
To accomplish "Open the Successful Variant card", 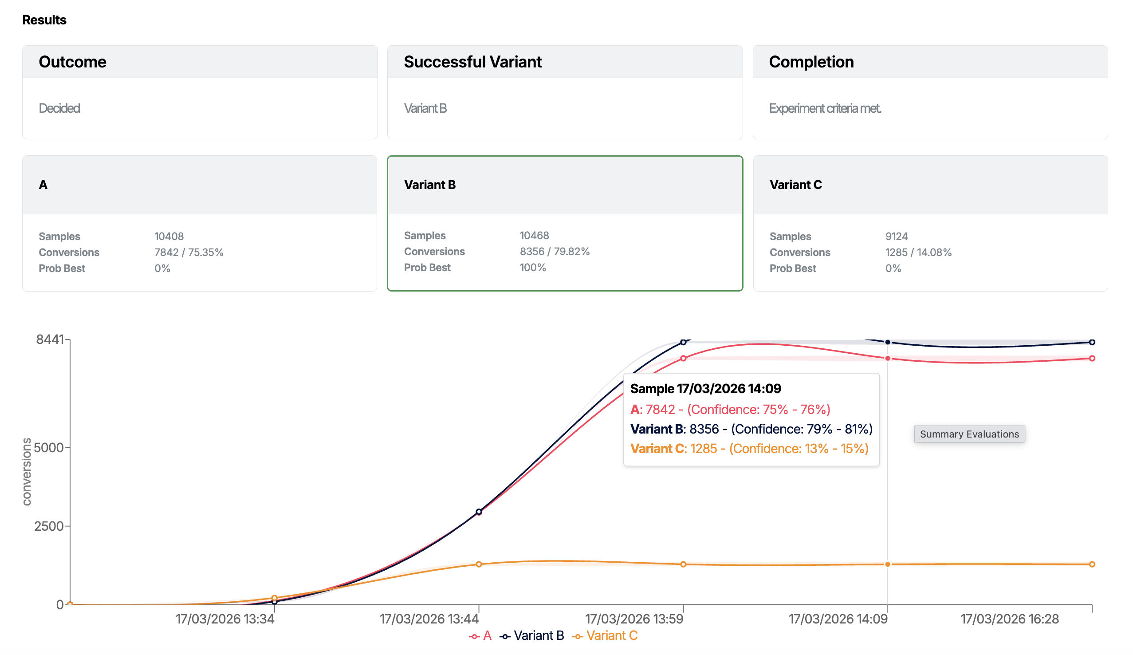I will click(x=565, y=92).
